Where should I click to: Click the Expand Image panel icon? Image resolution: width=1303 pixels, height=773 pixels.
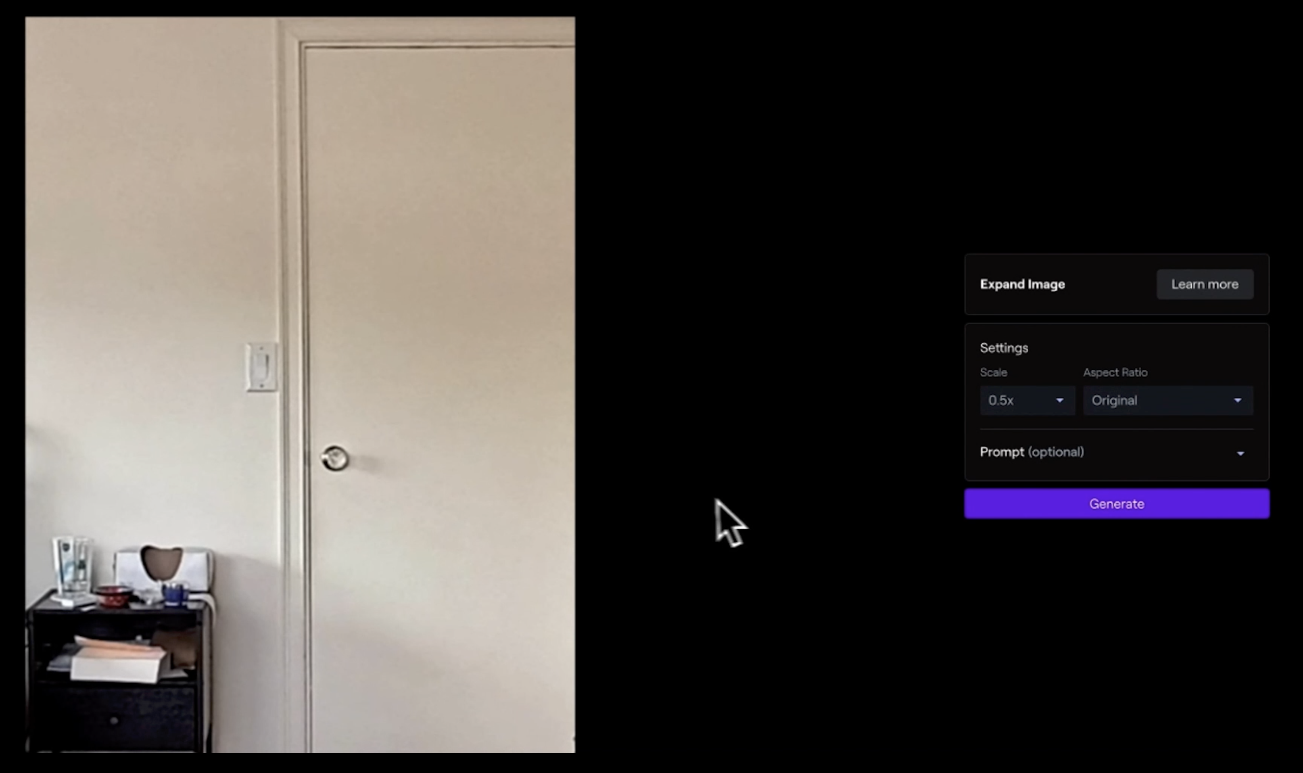(x=1021, y=284)
